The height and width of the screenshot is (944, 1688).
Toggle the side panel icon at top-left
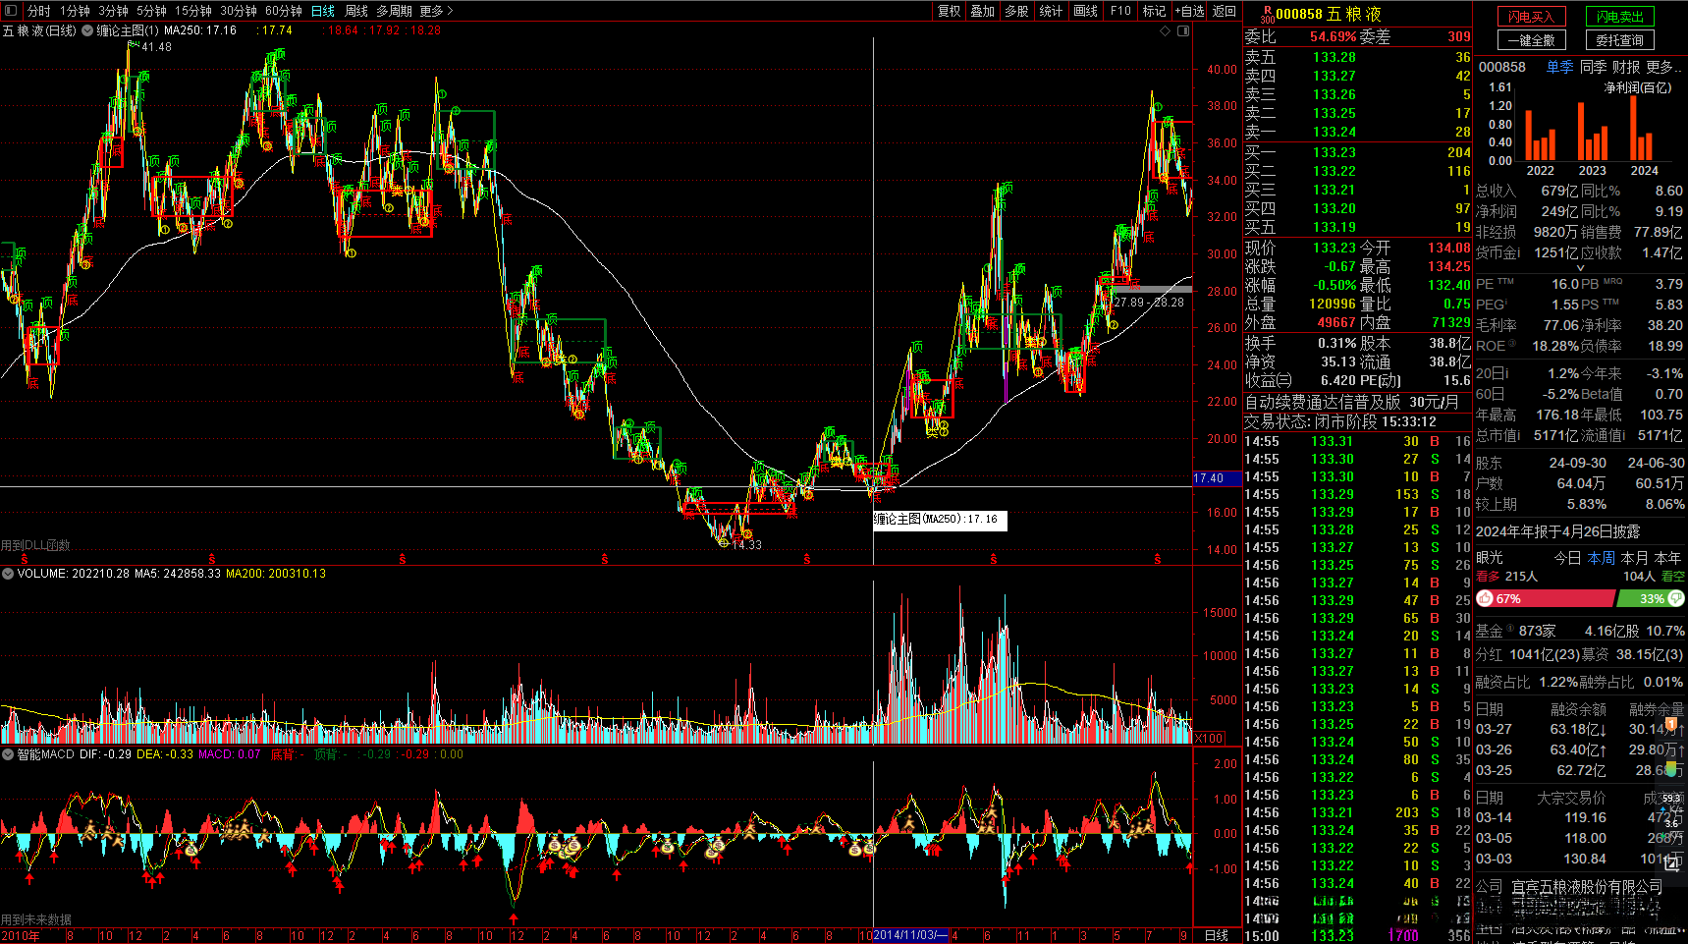coord(12,11)
